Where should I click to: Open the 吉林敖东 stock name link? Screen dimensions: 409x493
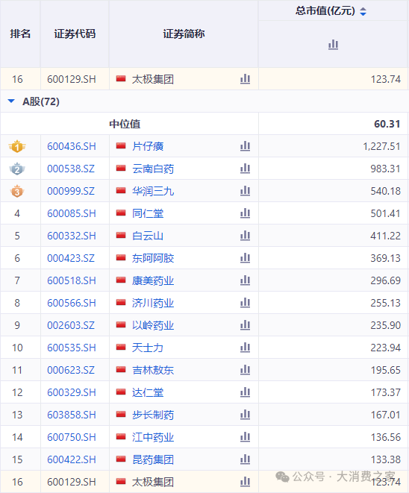point(153,370)
